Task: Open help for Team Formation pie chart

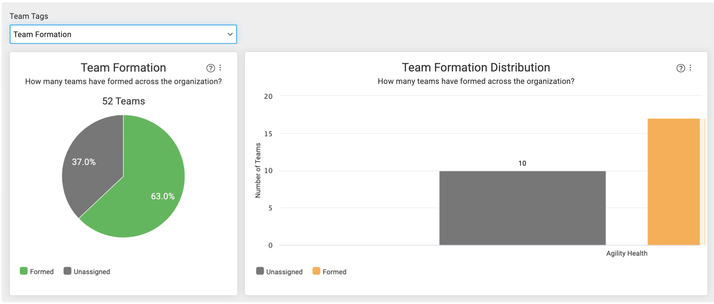Action: pos(210,68)
